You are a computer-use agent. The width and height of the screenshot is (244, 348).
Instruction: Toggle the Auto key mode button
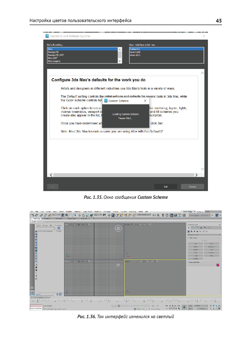(190, 306)
